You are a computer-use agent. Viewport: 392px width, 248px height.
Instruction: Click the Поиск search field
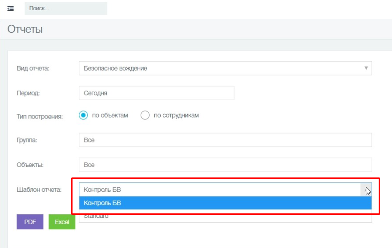pyautogui.click(x=66, y=8)
